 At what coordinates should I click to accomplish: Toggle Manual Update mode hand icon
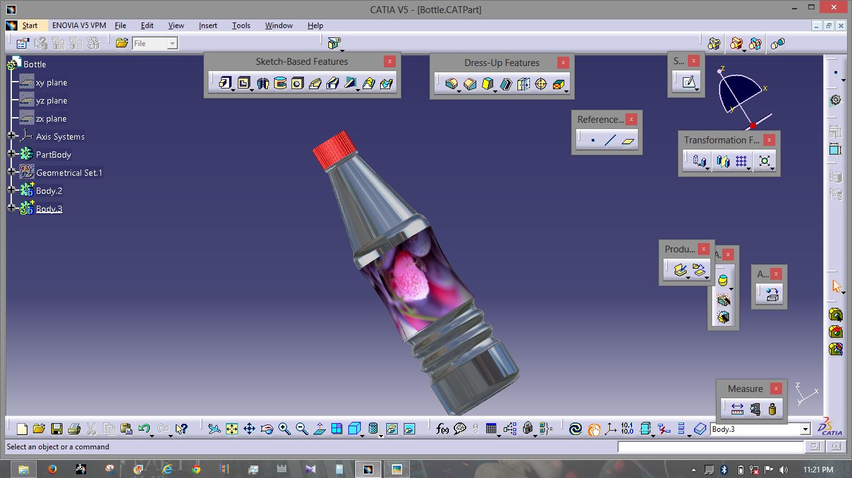pos(594,429)
